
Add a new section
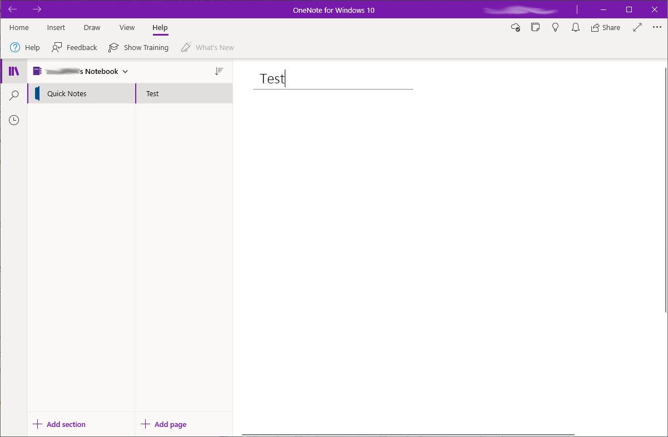coord(60,424)
